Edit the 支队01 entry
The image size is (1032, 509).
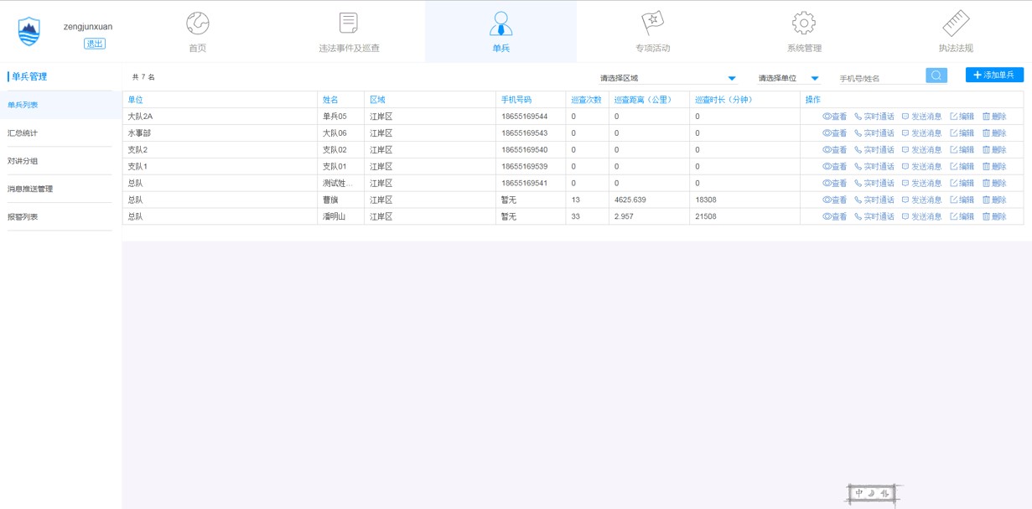[x=962, y=167]
